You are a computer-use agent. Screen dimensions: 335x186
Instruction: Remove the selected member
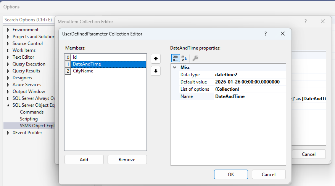click(127, 160)
